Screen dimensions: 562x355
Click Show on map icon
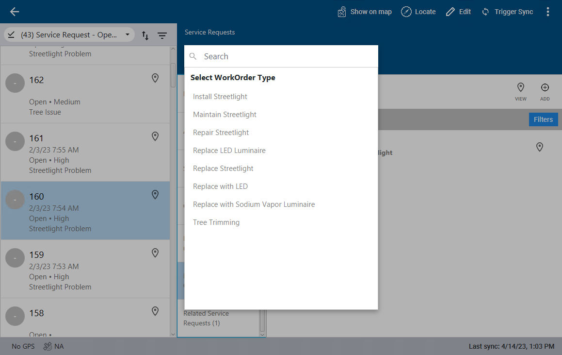[342, 12]
